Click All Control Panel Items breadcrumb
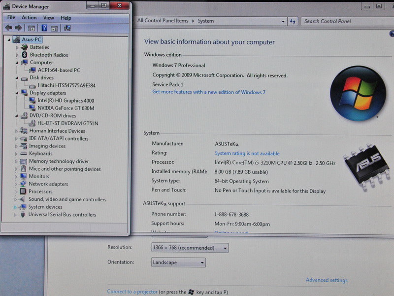Image resolution: width=394 pixels, height=296 pixels. coord(163,21)
